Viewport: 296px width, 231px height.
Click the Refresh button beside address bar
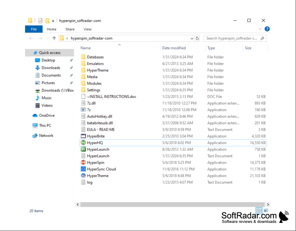point(197,38)
